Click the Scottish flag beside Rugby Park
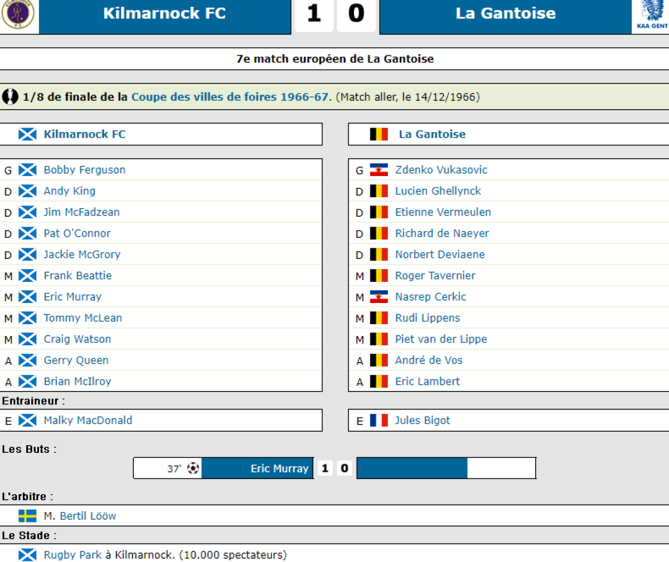The image size is (669, 562). tap(27, 555)
